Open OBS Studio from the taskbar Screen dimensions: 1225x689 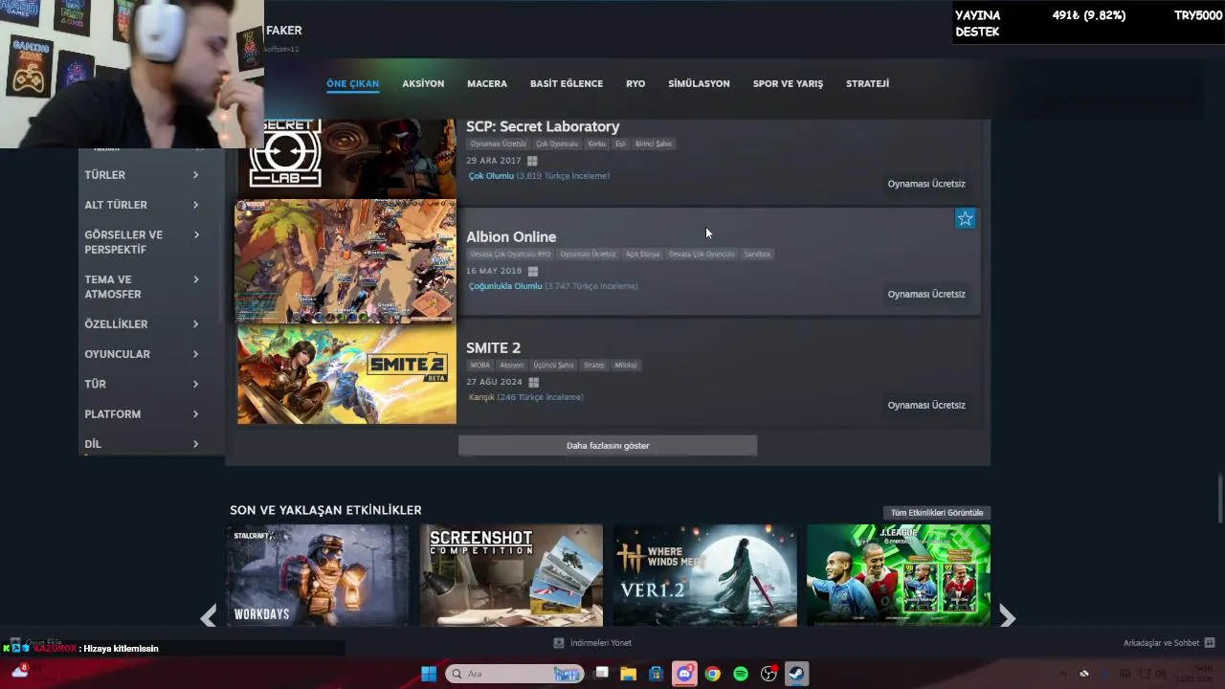coord(768,674)
